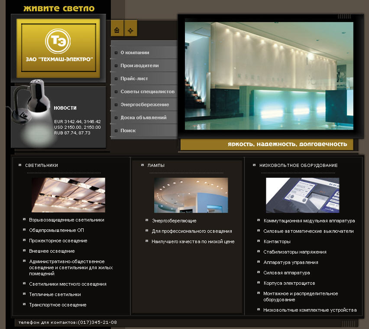
Task: Open Доска объявлений from the menu
Action: tap(143, 117)
